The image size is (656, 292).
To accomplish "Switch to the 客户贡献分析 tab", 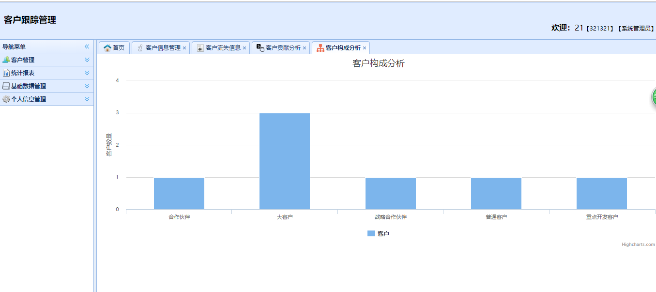I will [x=283, y=48].
